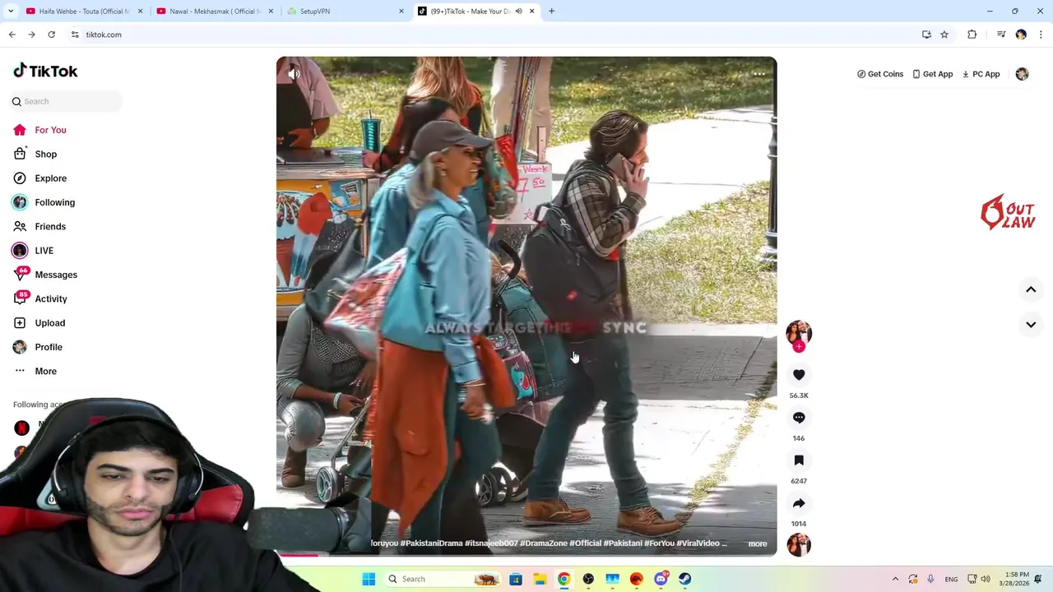Screen dimensions: 1053x592
Task: Install TikTok app via the address bar icon
Action: [x=926, y=35]
